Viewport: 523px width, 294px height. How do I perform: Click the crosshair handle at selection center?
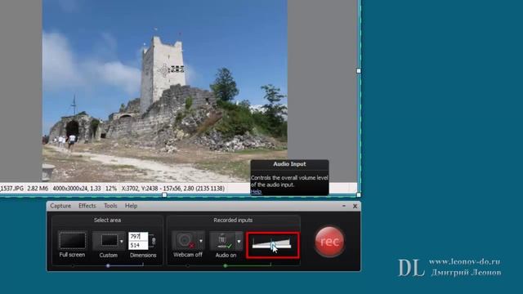click(x=163, y=70)
